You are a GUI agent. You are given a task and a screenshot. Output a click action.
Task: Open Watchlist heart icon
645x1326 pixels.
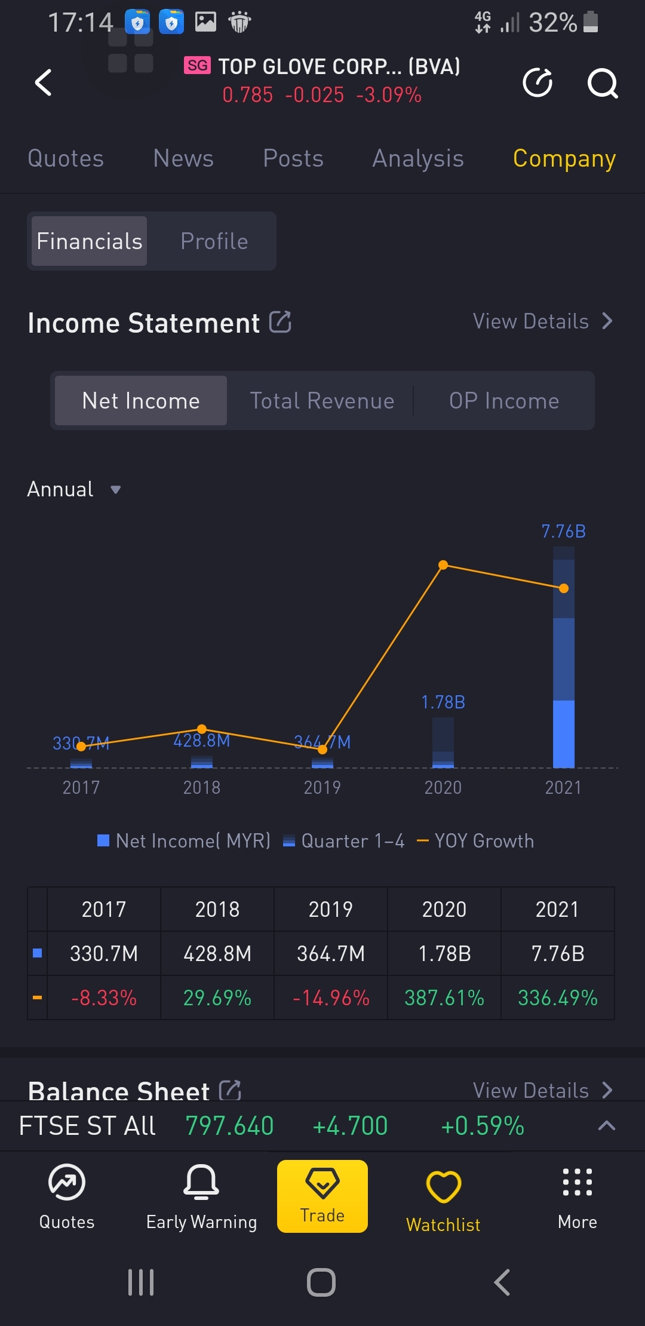pyautogui.click(x=443, y=1186)
